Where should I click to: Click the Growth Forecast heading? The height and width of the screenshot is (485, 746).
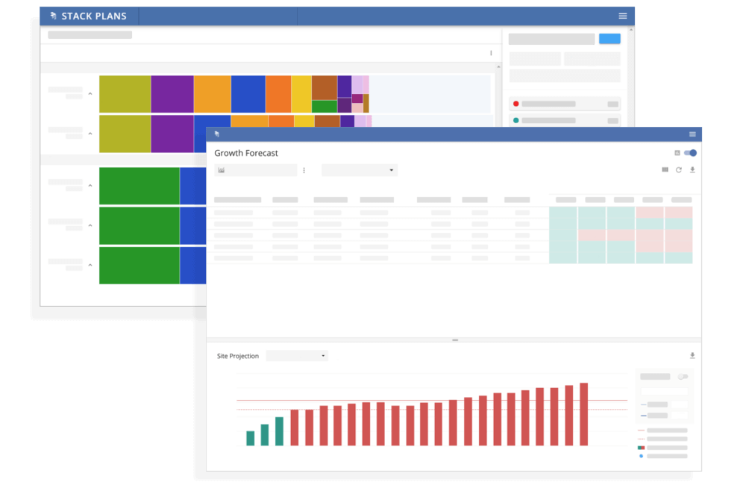(246, 153)
